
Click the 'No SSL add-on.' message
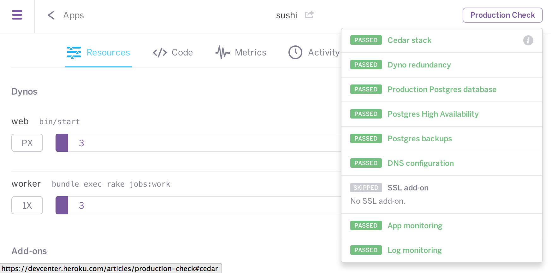tap(378, 201)
